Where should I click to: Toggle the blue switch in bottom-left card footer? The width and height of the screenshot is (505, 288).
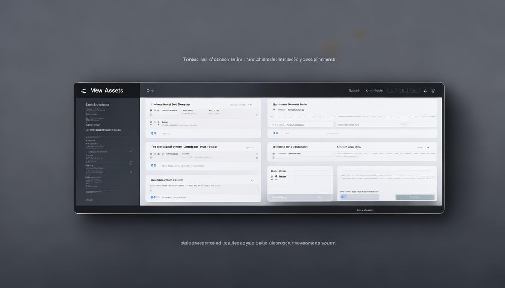(153, 197)
